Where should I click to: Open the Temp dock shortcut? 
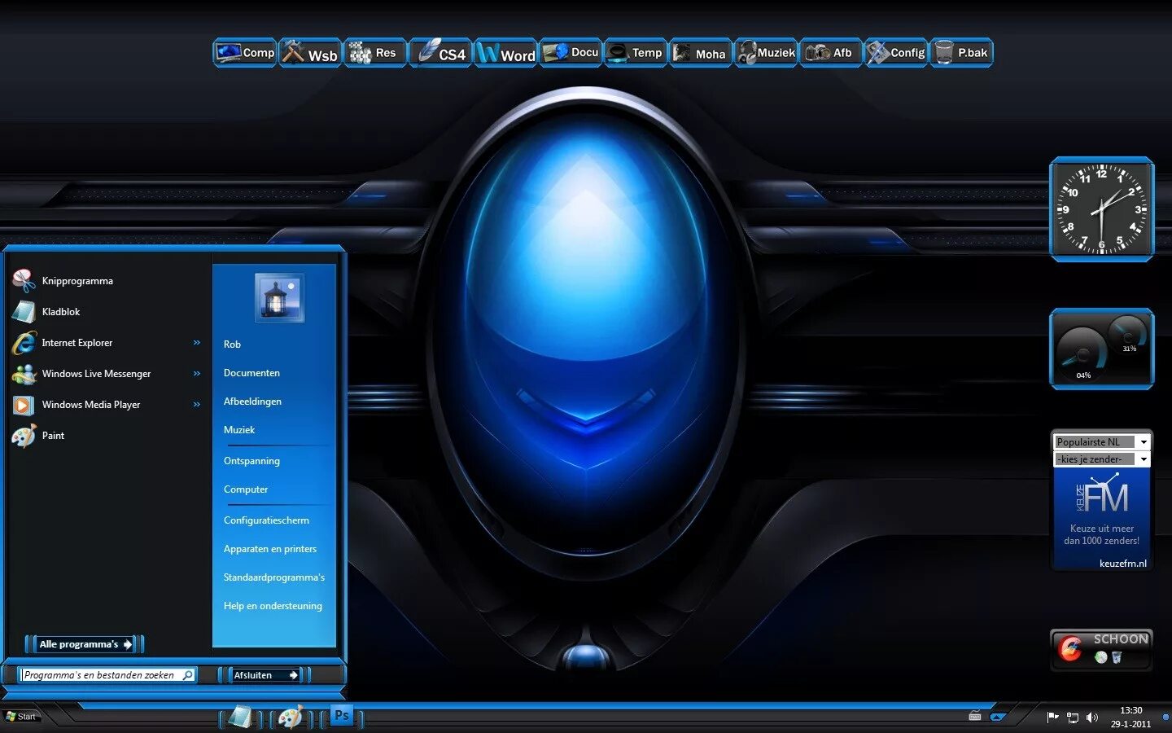coord(636,53)
